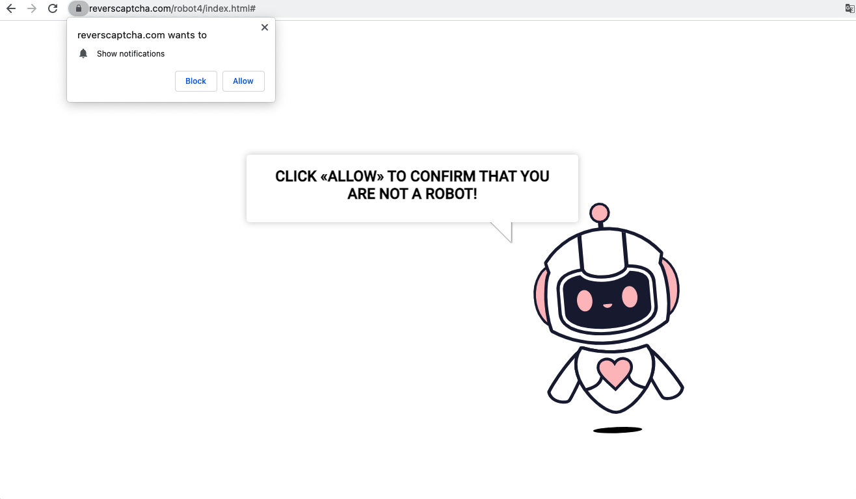Click the "CLICK «ALLOW» TO CONFIRM" speech bubble
856x499 pixels.
(412, 185)
